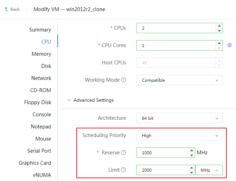Click the Reserve MHz input field
The height and width of the screenshot is (181, 236).
tap(162, 153)
